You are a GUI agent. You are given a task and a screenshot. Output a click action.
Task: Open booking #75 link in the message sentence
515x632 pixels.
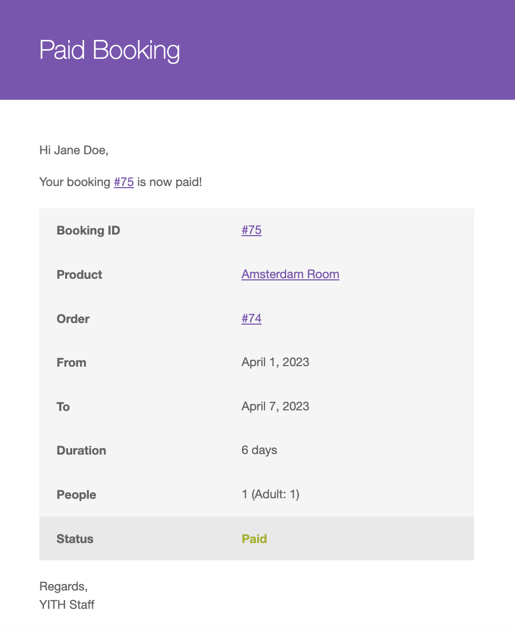point(123,182)
